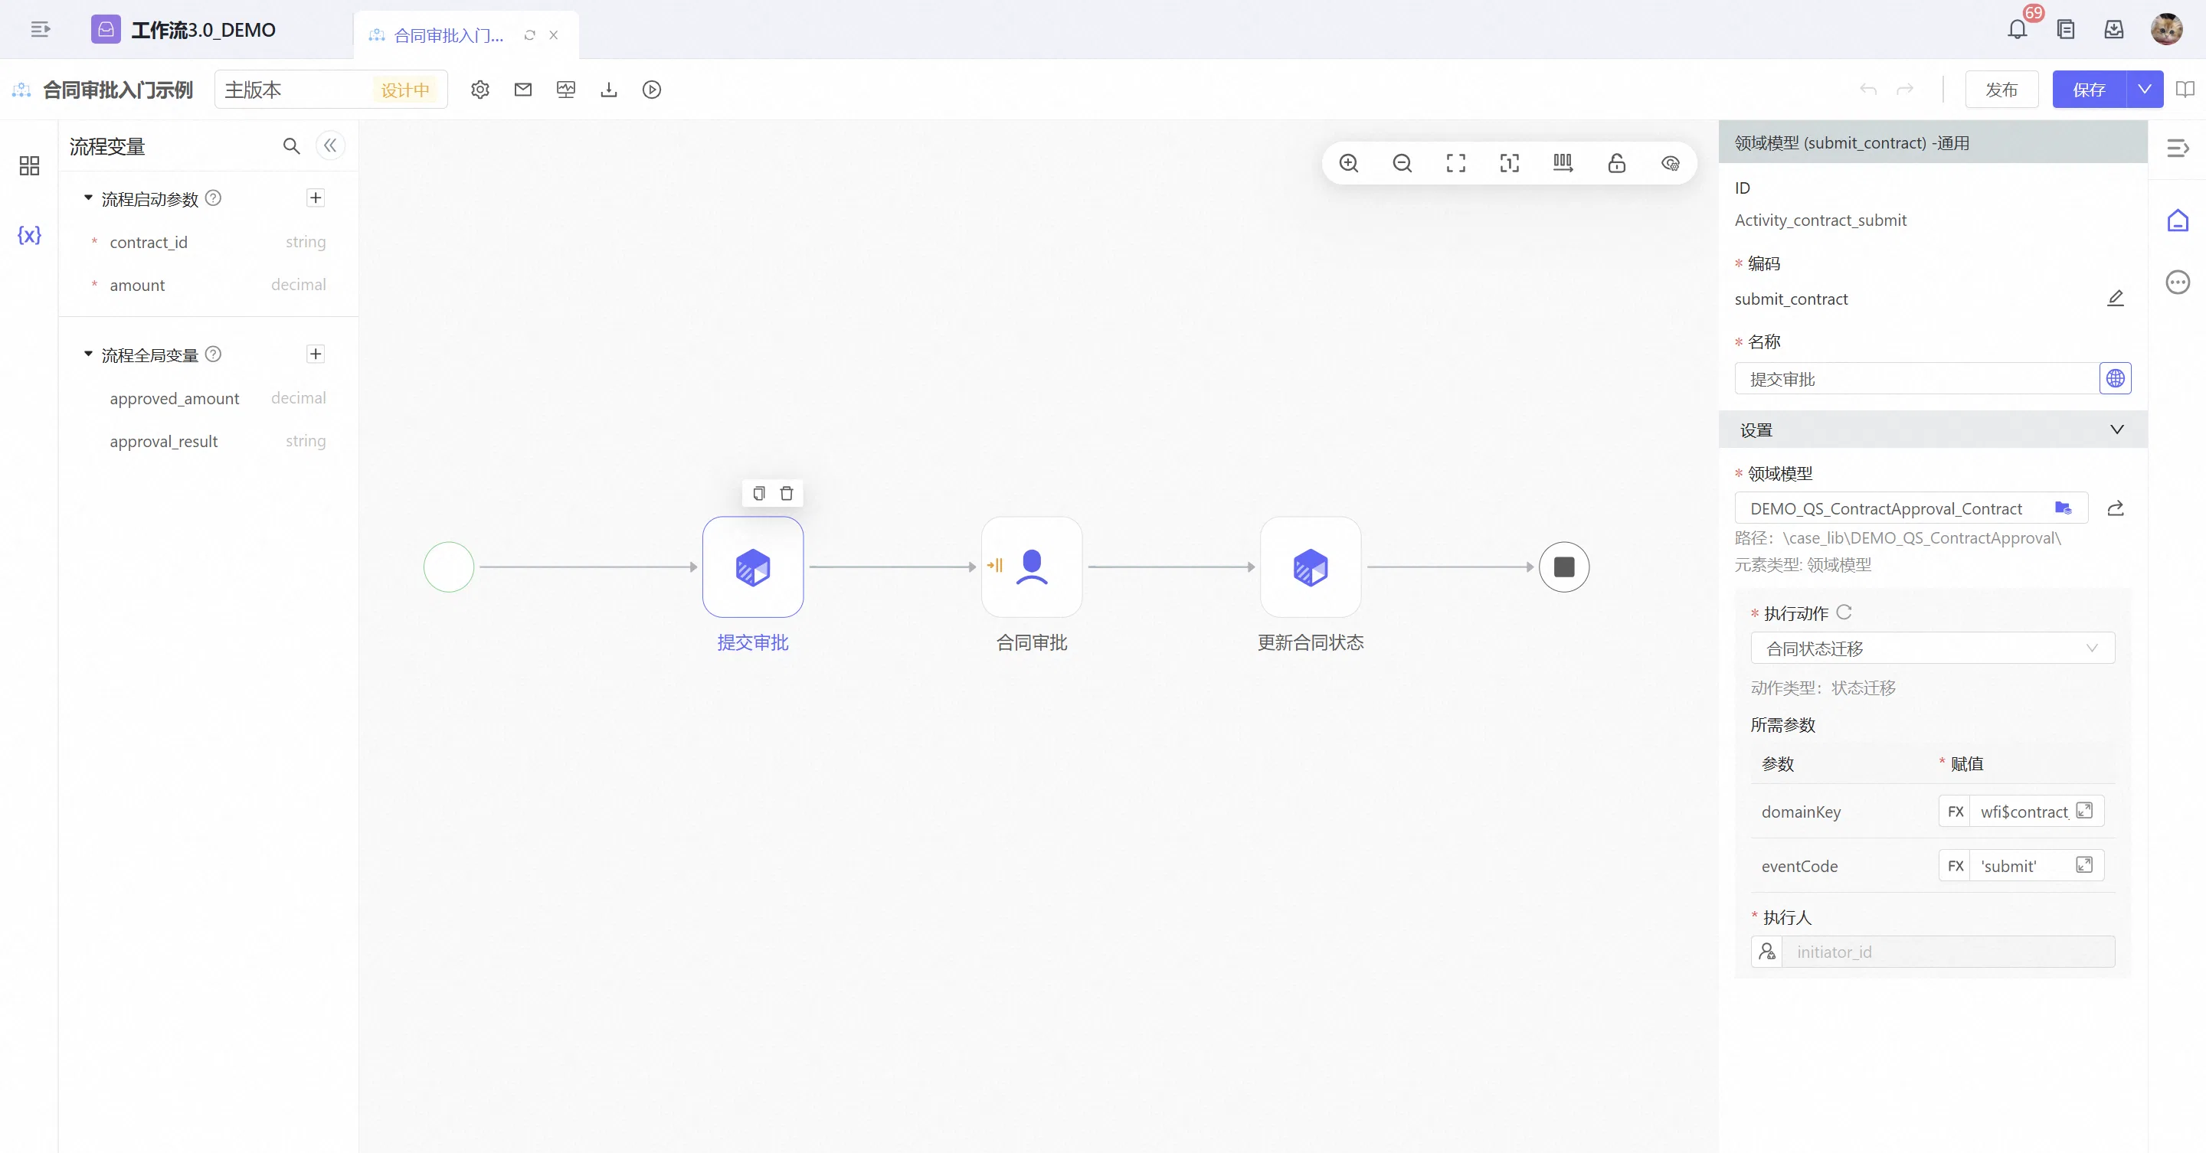Click the 发布 button
2206x1153 pixels.
click(x=2001, y=89)
